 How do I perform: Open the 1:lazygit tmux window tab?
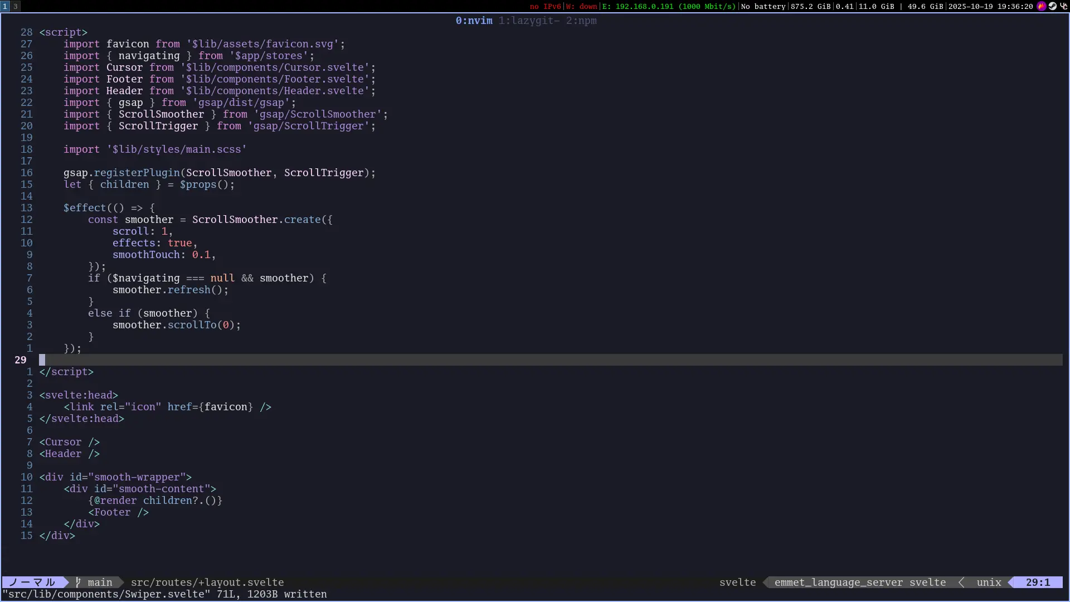528,21
